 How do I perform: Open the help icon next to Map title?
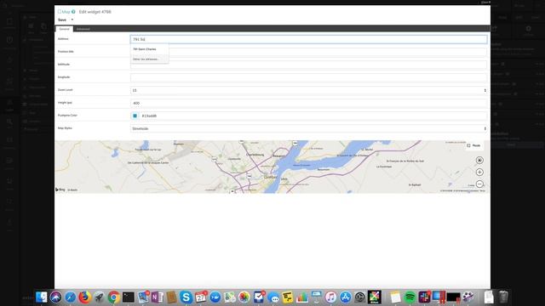tap(73, 12)
